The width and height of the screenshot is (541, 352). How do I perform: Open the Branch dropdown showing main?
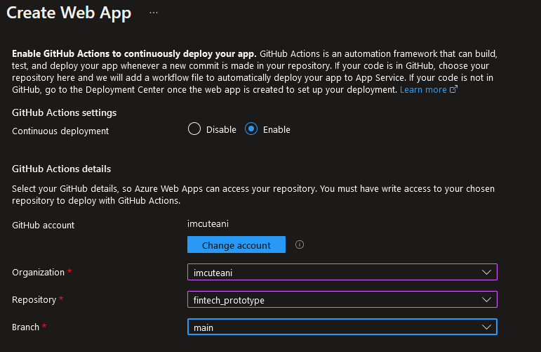click(x=342, y=327)
